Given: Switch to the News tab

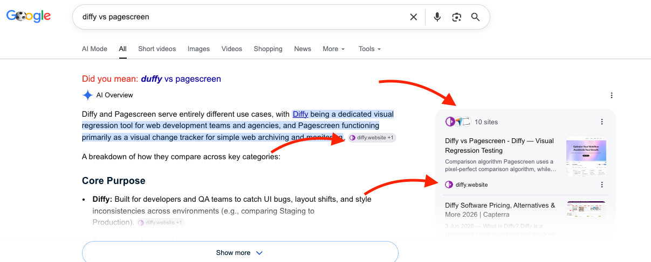Looking at the screenshot, I should point(303,49).
